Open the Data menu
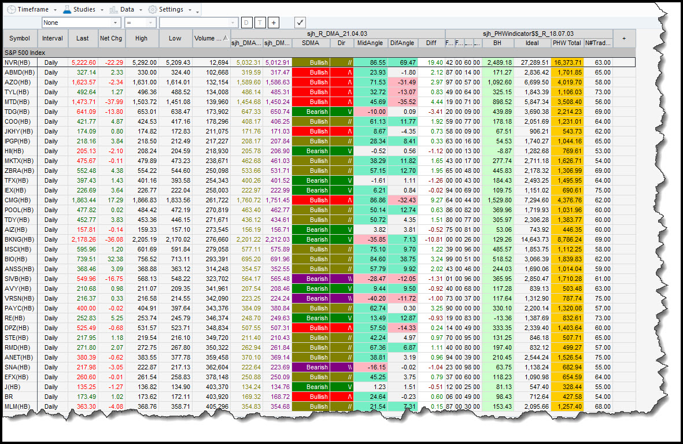Image resolution: width=683 pixels, height=444 pixels. point(126,9)
